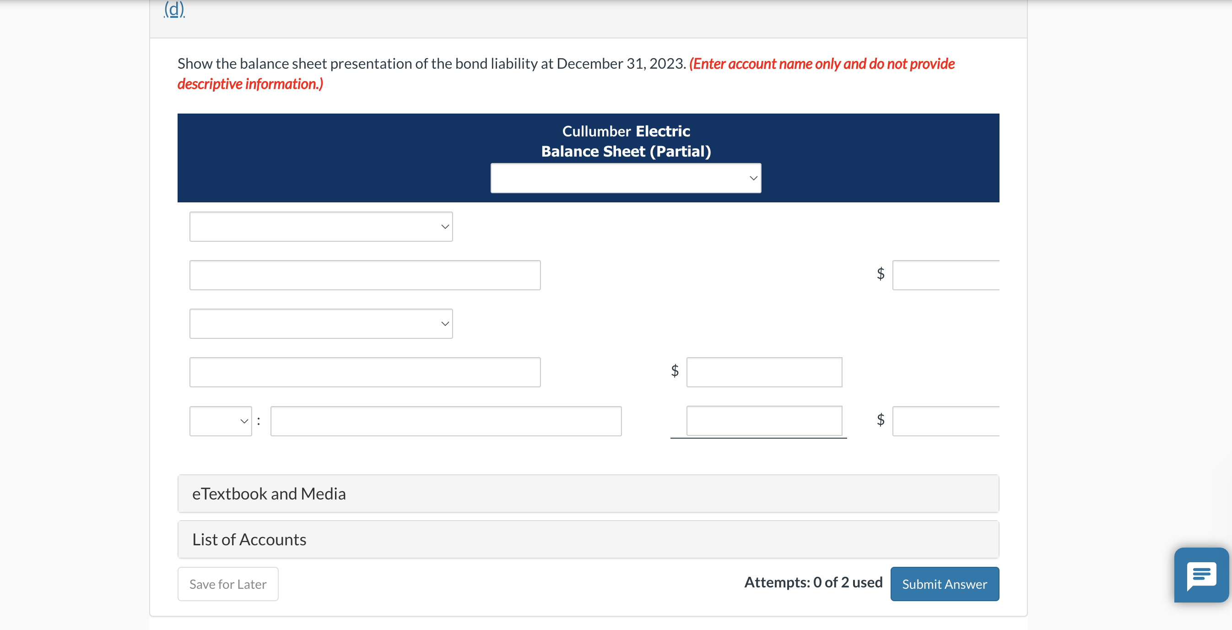
Task: Enter text in the first account name field
Action: (x=366, y=274)
